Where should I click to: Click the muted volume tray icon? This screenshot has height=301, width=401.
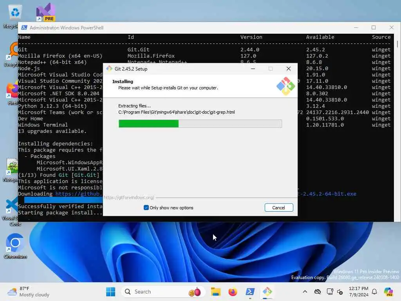click(x=340, y=292)
